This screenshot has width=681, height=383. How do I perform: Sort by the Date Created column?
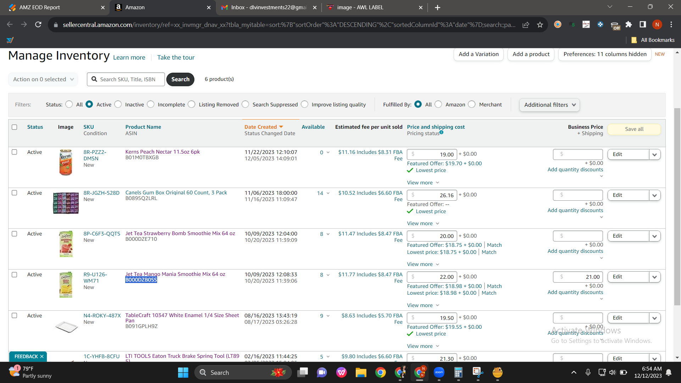(x=264, y=127)
